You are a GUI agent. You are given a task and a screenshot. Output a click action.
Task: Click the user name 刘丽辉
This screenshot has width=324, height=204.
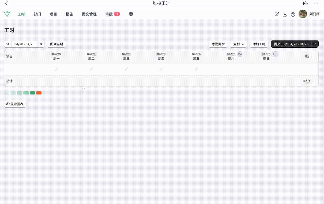point(314,14)
